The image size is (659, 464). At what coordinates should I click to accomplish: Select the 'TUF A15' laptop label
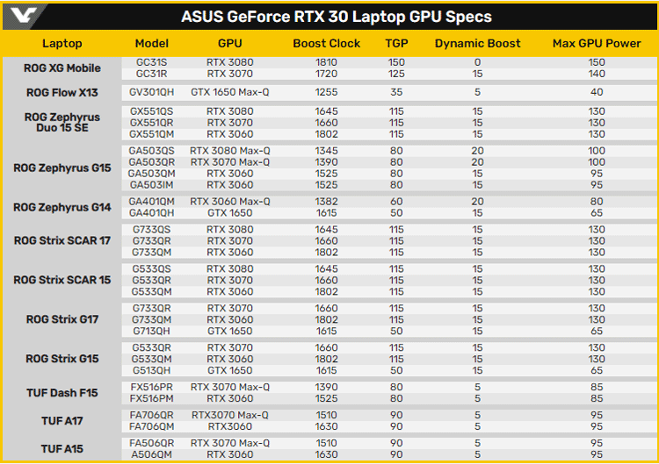tap(62, 449)
